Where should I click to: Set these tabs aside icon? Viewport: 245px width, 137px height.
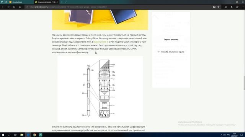tap(6, 2)
